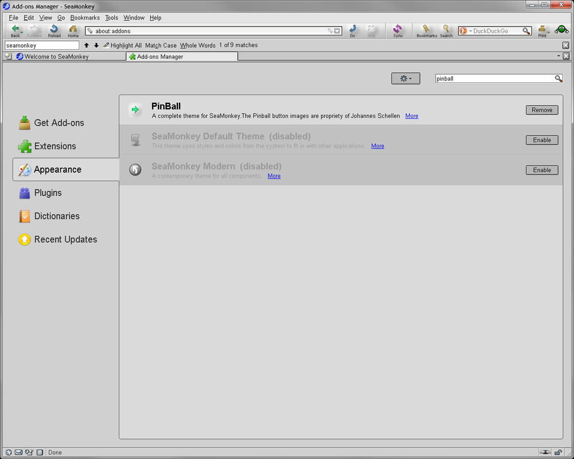Open the gear tools dropdown for add-ons
The width and height of the screenshot is (574, 459).
pyautogui.click(x=406, y=79)
